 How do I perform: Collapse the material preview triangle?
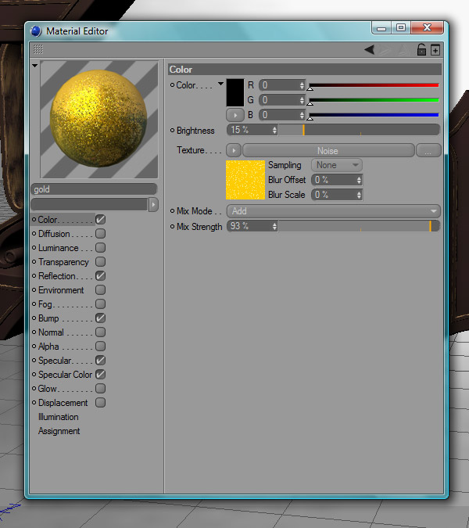[x=34, y=66]
